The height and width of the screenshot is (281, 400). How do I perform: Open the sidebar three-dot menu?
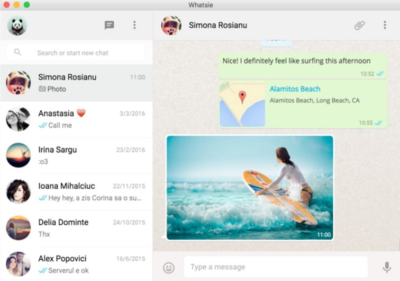[x=134, y=25]
